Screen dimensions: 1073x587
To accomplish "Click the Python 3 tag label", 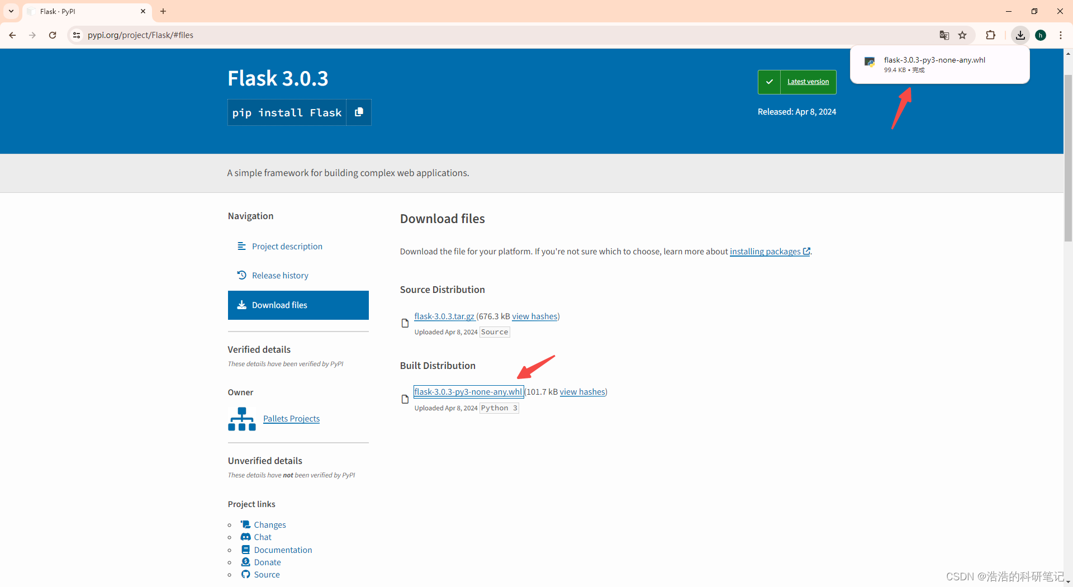I will click(499, 408).
